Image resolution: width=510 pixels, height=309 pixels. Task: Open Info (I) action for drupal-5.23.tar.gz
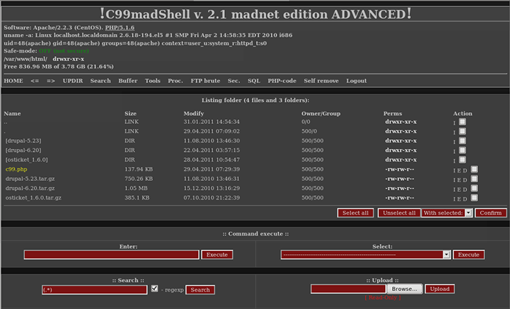454,179
